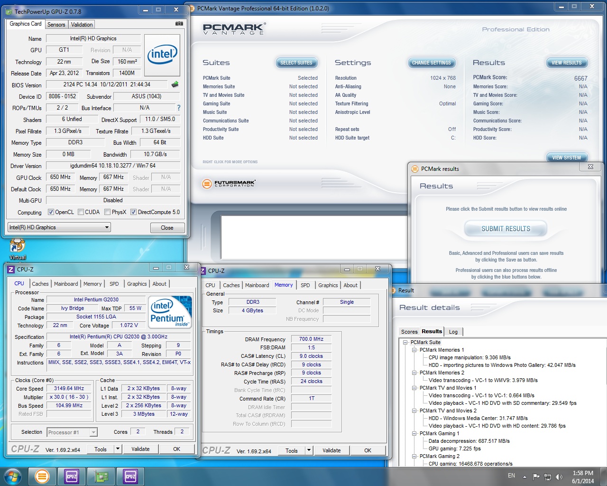Click the EN language indicator in taskbar
The image size is (607, 486).
511,476
